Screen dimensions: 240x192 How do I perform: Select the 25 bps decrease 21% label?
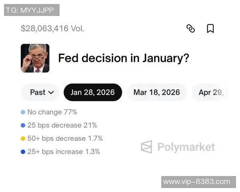62,126
